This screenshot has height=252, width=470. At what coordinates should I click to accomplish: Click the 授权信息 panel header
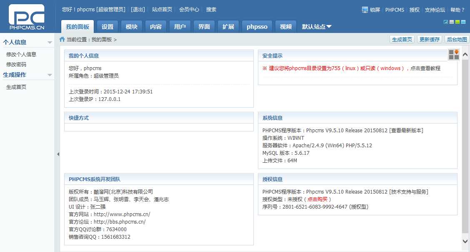357,179
